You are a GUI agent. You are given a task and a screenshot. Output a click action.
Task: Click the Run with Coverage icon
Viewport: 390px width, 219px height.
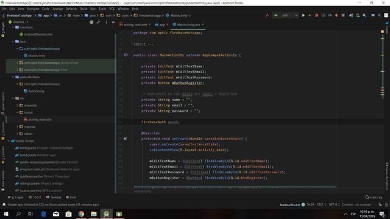323,15
